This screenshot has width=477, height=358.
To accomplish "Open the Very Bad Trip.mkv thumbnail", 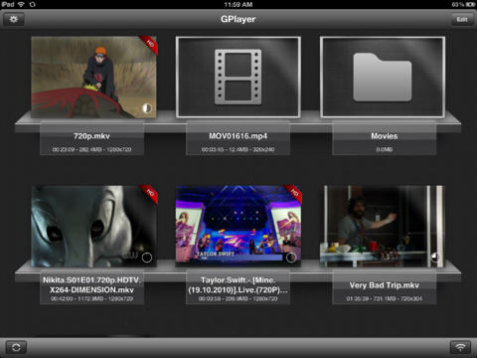I will [x=383, y=226].
